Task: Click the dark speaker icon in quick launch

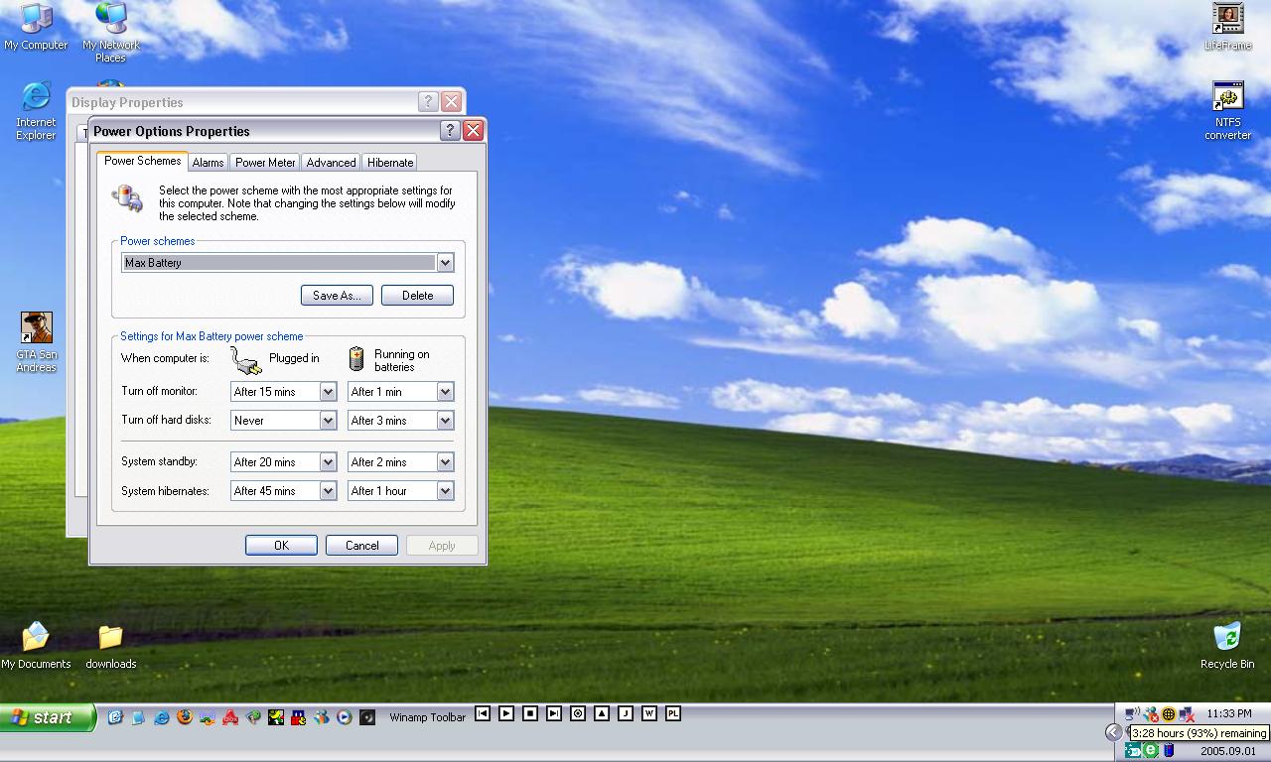Action: [x=367, y=716]
